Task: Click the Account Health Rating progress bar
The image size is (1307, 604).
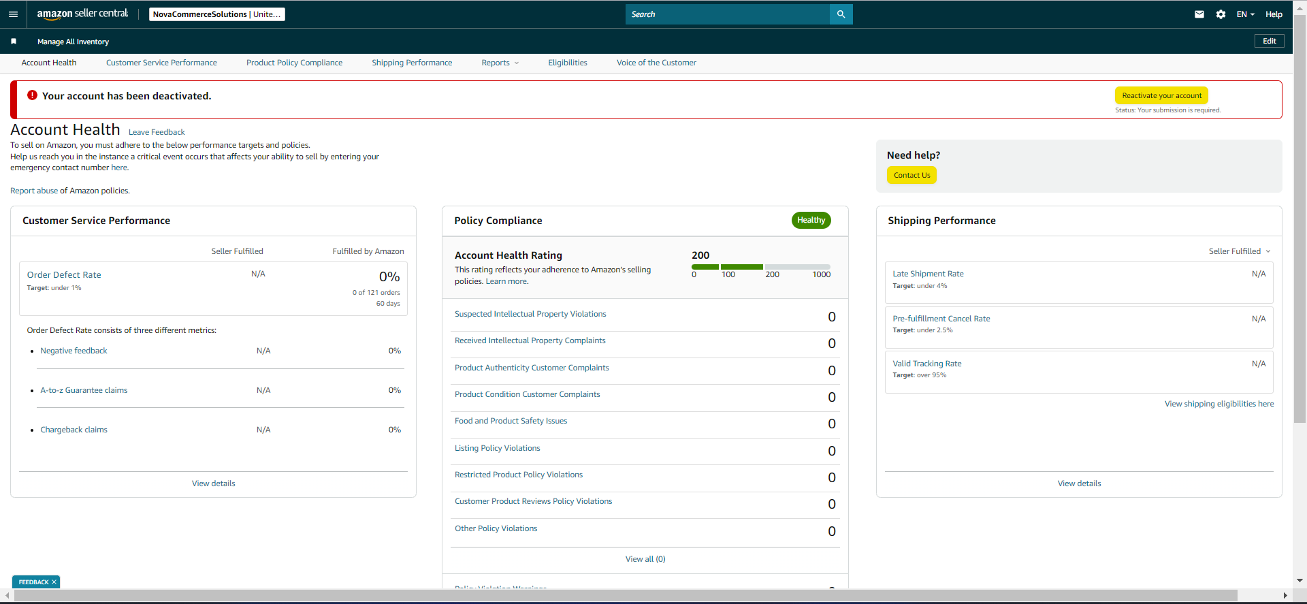Action: [x=761, y=267]
